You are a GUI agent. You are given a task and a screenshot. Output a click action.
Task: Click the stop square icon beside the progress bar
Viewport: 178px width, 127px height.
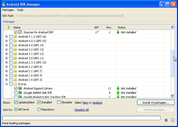[x=166, y=120]
